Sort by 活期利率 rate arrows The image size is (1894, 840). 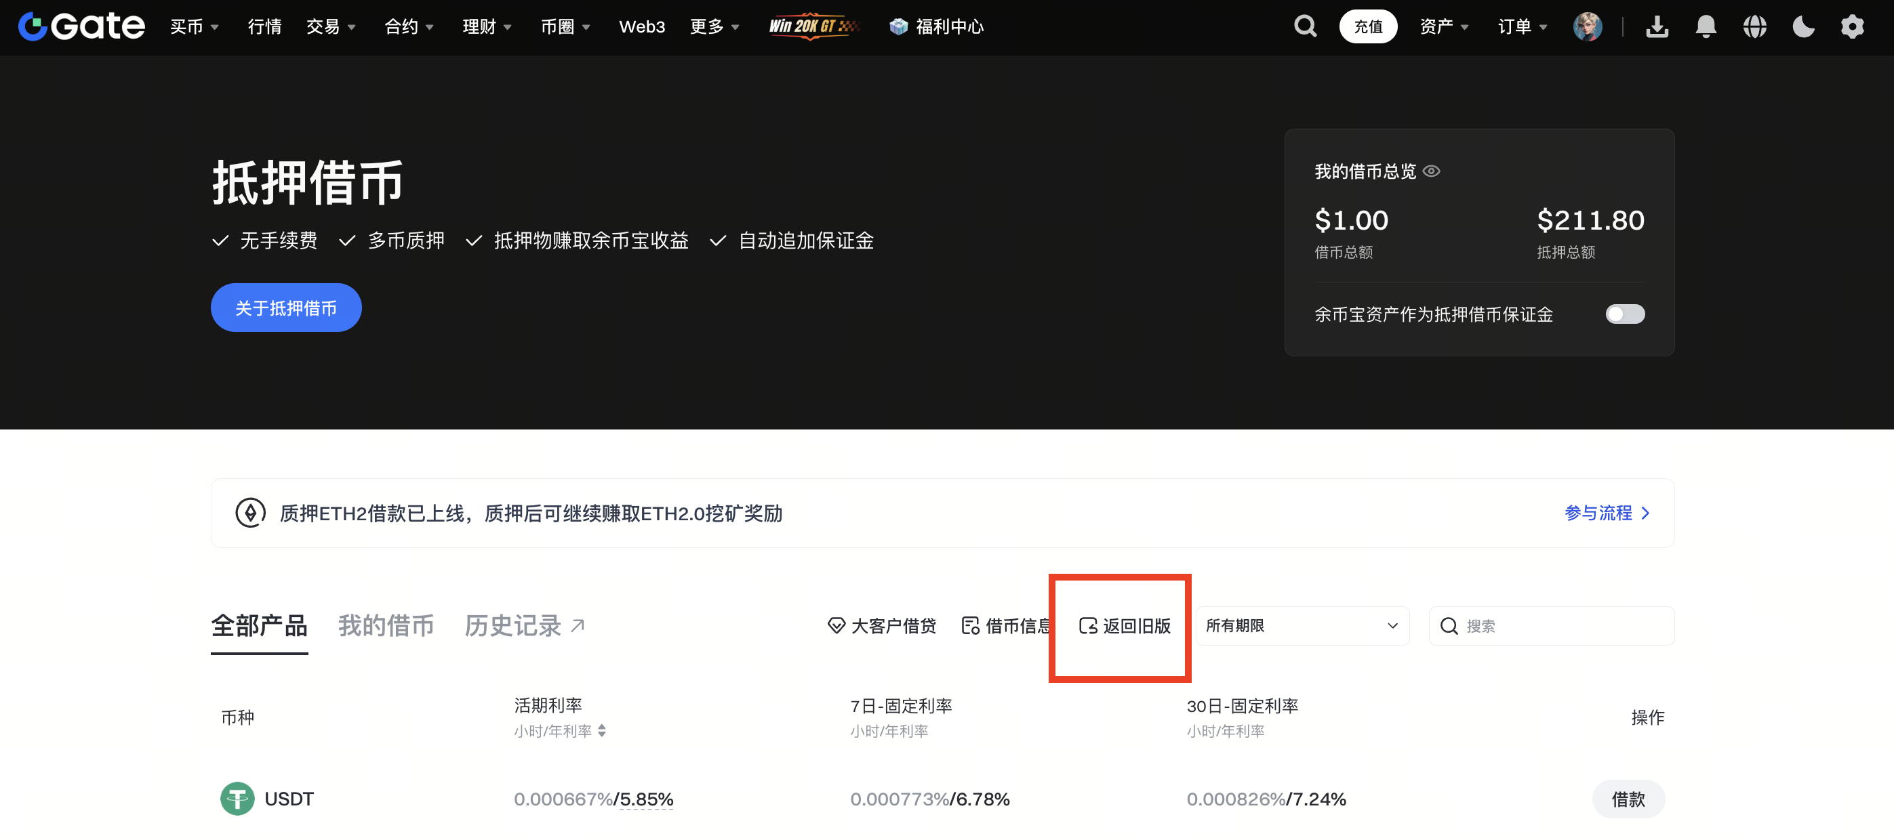[x=601, y=730]
